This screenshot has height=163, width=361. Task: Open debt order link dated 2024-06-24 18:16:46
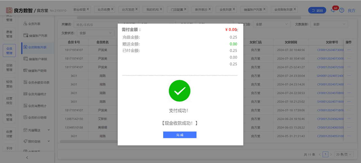click(331, 119)
